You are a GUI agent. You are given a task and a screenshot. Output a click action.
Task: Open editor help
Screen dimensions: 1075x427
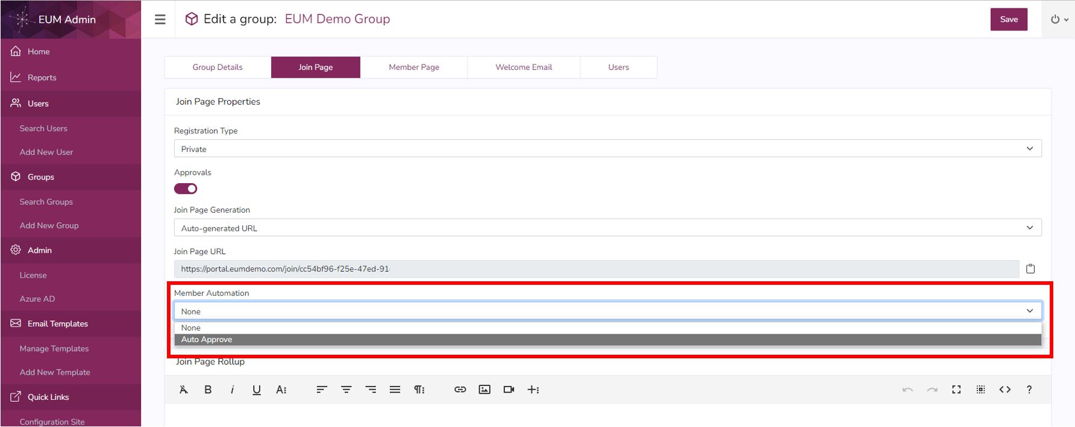pos(1029,390)
